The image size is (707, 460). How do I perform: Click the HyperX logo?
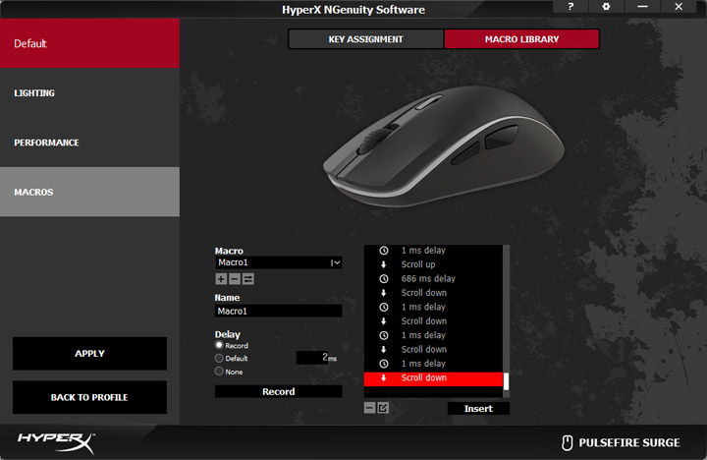[x=56, y=443]
